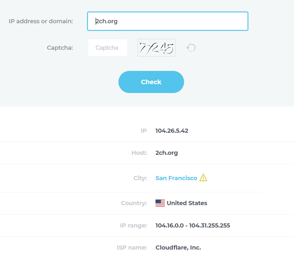Click the refresh captcha icon
Screen dimensions: 294x269
tap(191, 48)
